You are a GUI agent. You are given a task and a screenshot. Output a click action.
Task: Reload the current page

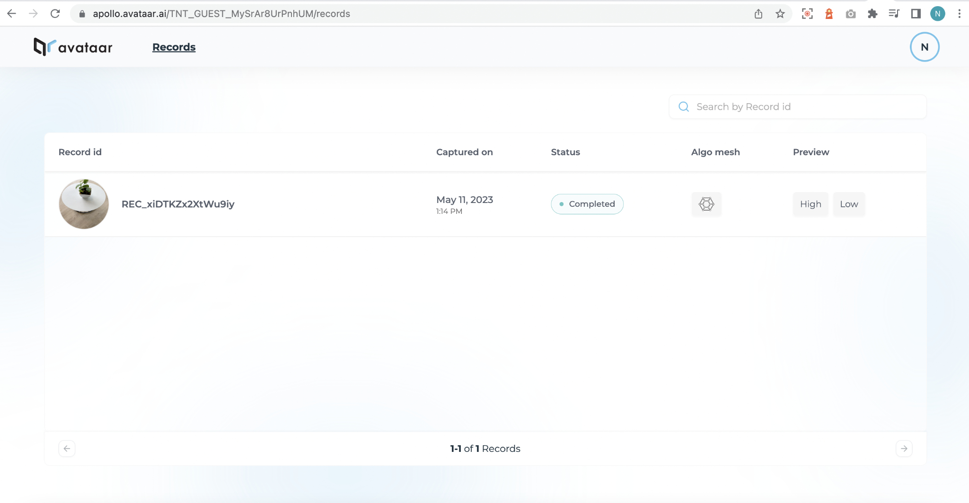click(x=55, y=14)
